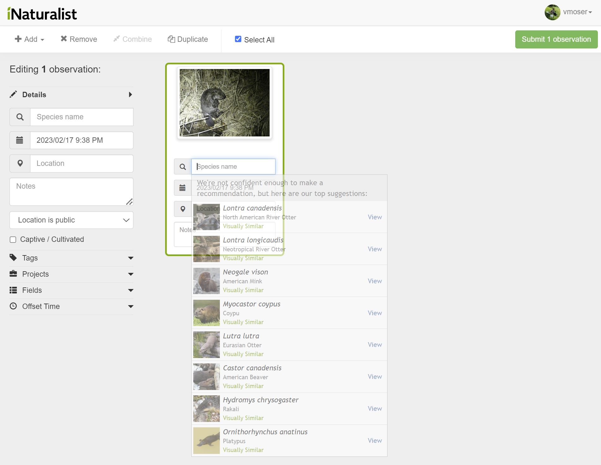Screen dimensions: 601x465
Task: Click the sidebar date field 2023/02/17 9:38 PM
Action: [x=82, y=140]
